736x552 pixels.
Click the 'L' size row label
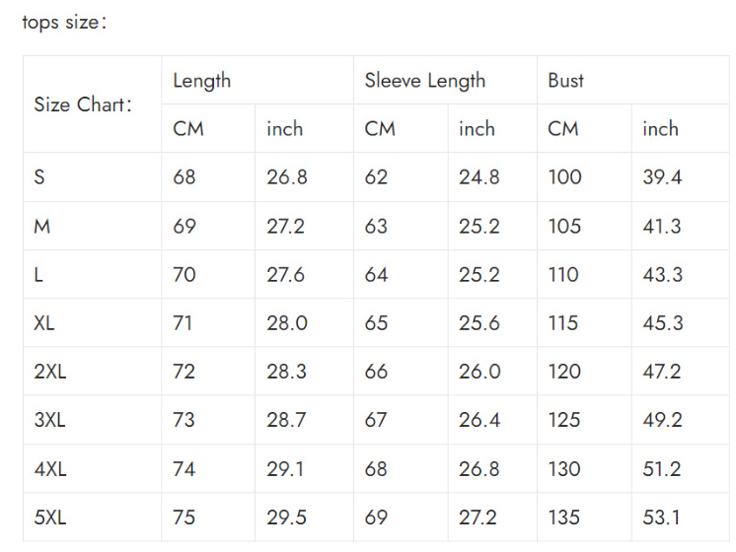pos(38,275)
